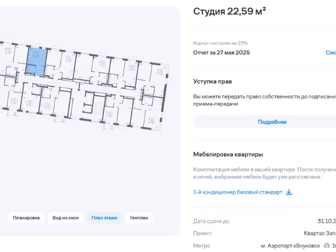The image size is (336, 252).
Task: Click the Уступка прав section heading
Action: [x=212, y=81]
